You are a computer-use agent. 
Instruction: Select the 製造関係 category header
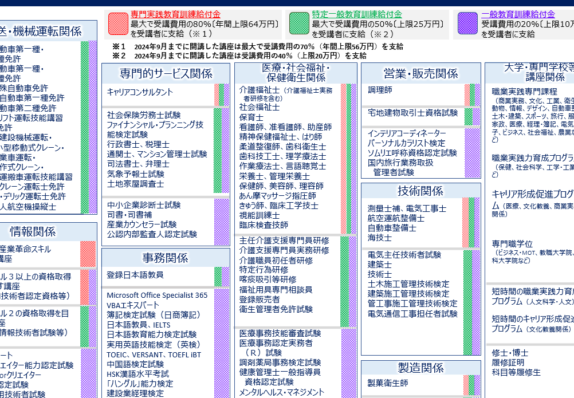pyautogui.click(x=420, y=368)
